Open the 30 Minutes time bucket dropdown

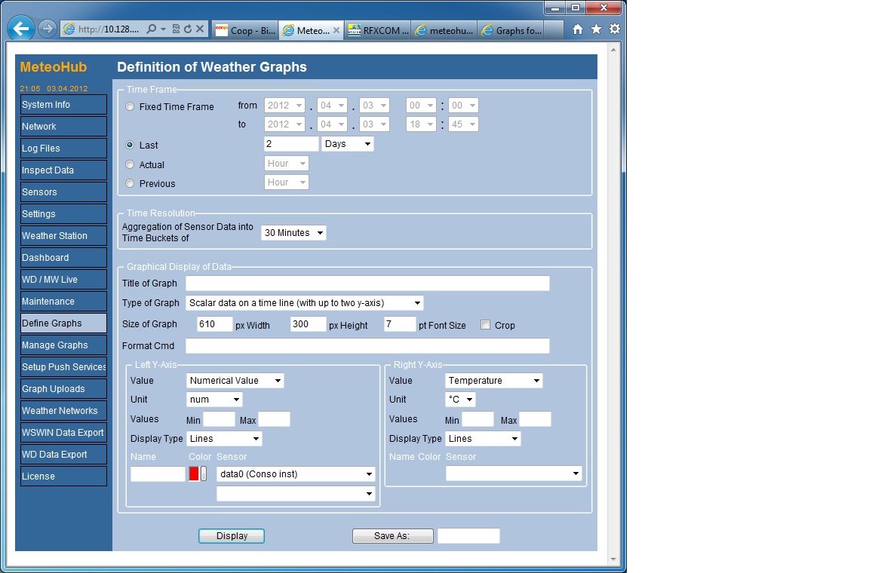tap(293, 233)
